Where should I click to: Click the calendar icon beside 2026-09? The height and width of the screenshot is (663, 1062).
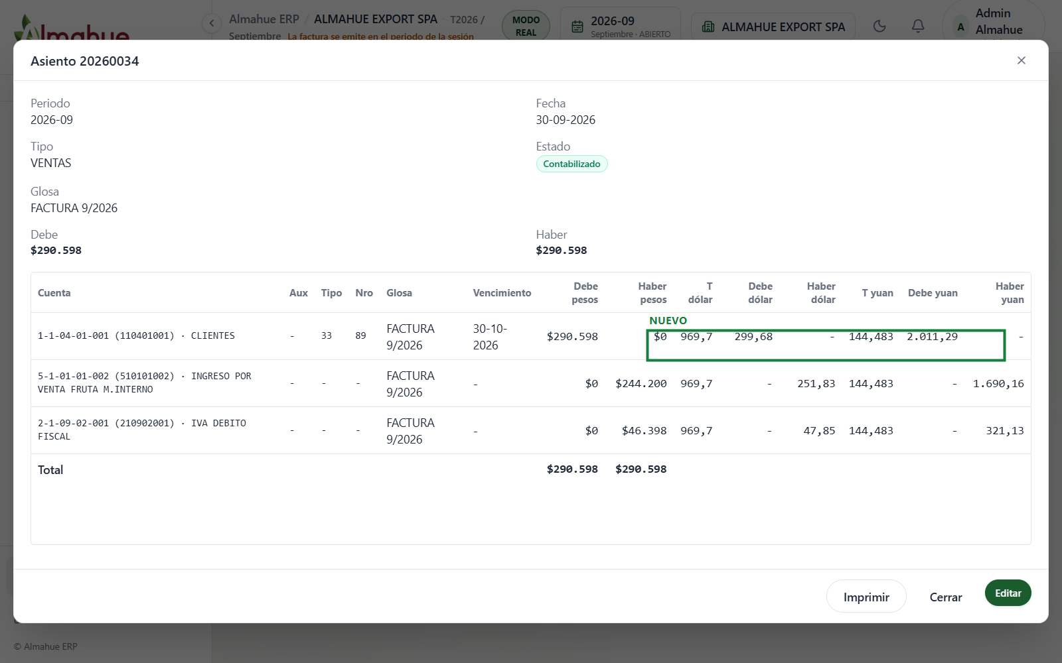click(577, 27)
